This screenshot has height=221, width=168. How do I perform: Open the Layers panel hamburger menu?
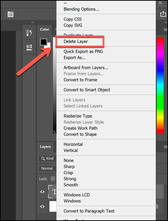coord(165,147)
